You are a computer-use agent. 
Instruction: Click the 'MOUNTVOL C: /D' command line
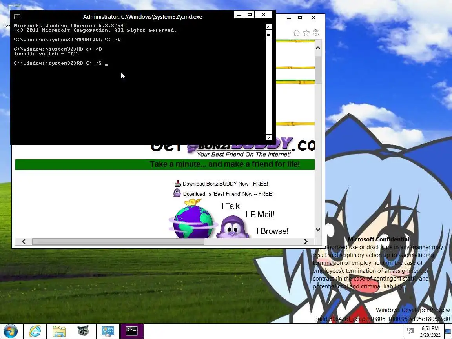67,40
